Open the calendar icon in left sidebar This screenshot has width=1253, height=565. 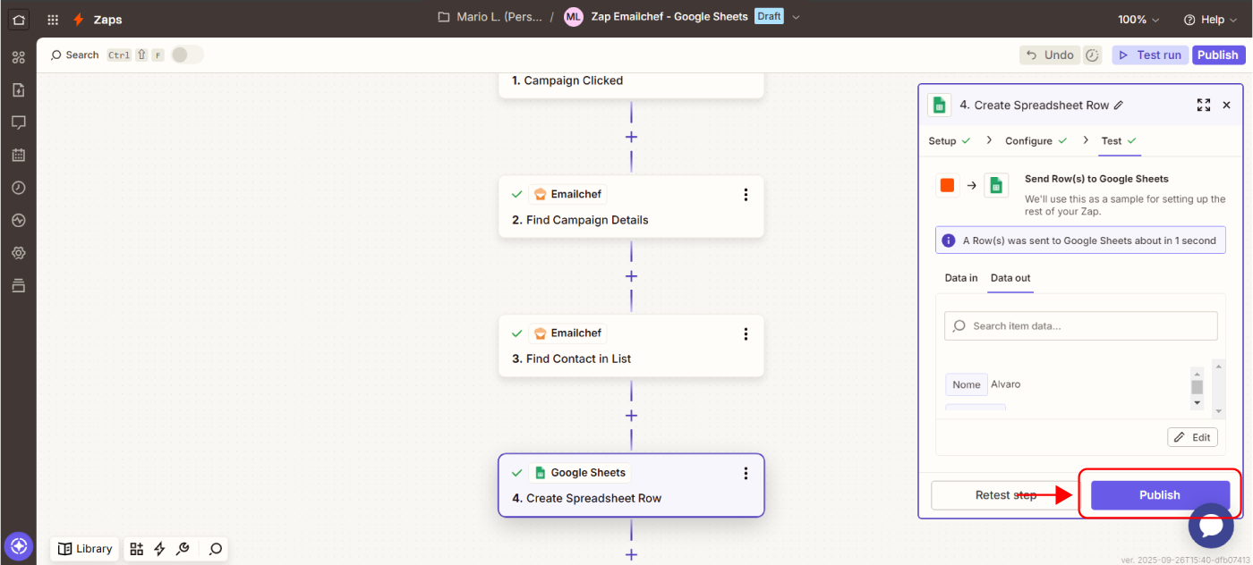[18, 155]
